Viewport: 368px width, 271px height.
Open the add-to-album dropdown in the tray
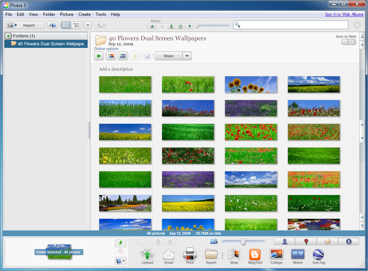[121, 261]
